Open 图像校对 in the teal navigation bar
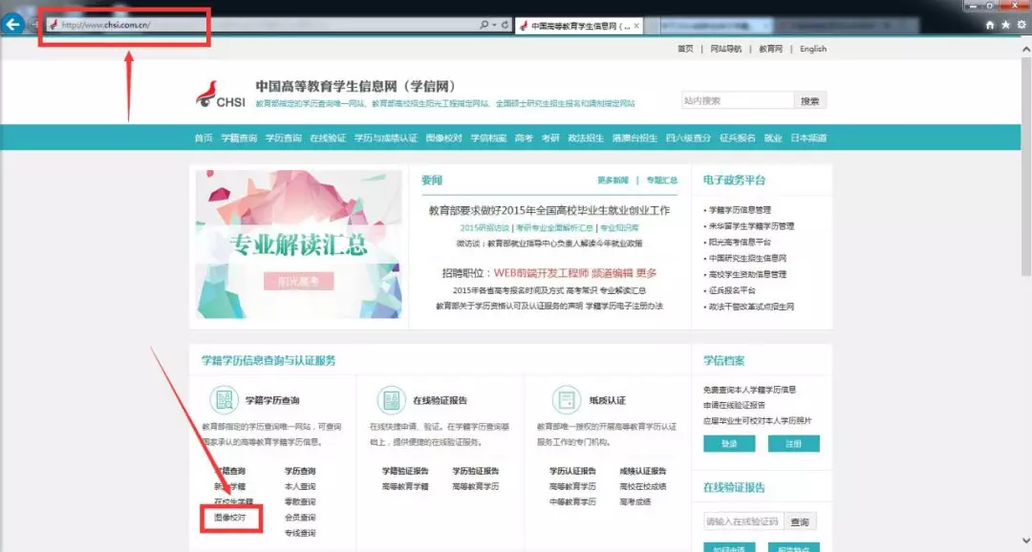This screenshot has width=1032, height=552. [443, 138]
